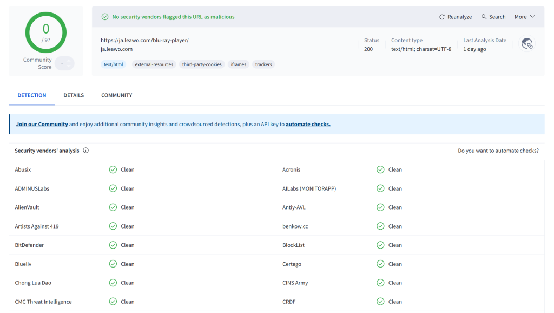This screenshot has height=313, width=554.
Task: Select the DETECTION tab
Action: tap(32, 95)
